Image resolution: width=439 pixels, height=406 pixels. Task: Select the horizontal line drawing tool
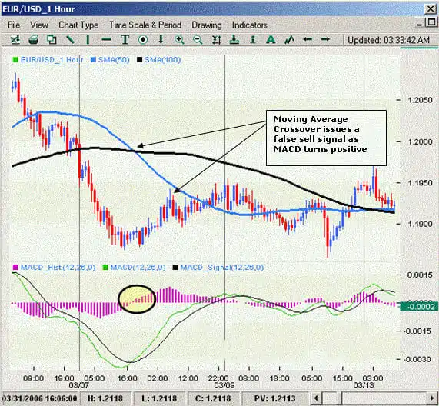point(106,40)
